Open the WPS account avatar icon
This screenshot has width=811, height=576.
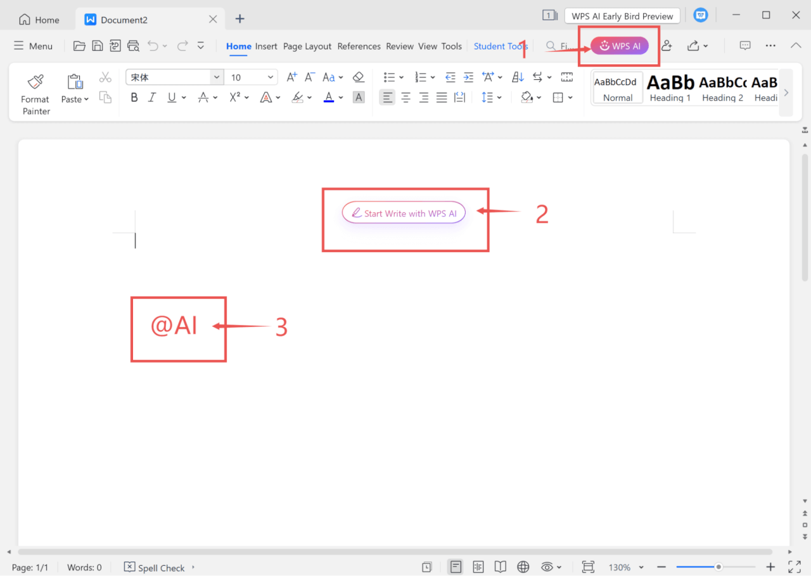coord(701,16)
